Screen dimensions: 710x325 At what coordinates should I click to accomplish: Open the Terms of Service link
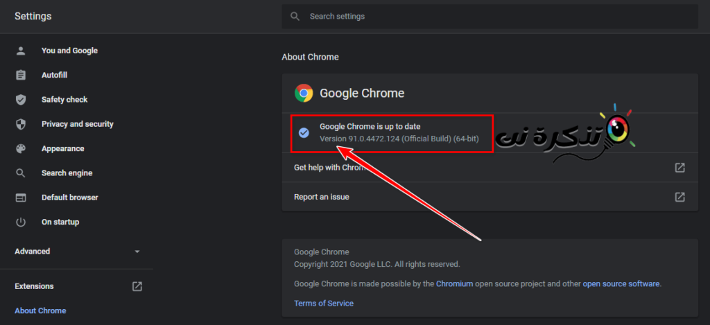(x=324, y=304)
